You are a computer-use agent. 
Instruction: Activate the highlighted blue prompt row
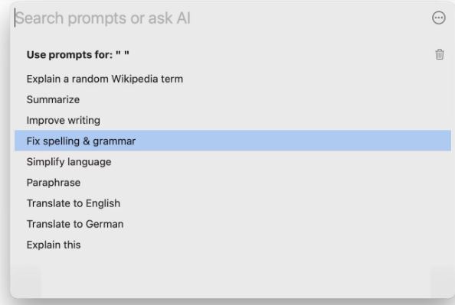[233, 141]
